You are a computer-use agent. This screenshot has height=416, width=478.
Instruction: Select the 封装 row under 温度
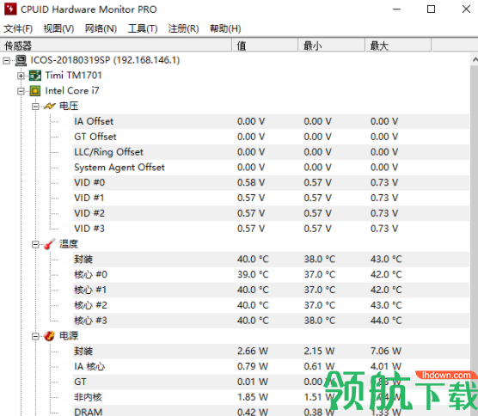271,260
